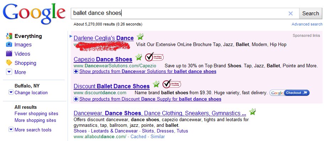Image resolution: width=324 pixels, height=141 pixels.
Task: Click Show products from Dancewear Solutions link
Action: 148,72
